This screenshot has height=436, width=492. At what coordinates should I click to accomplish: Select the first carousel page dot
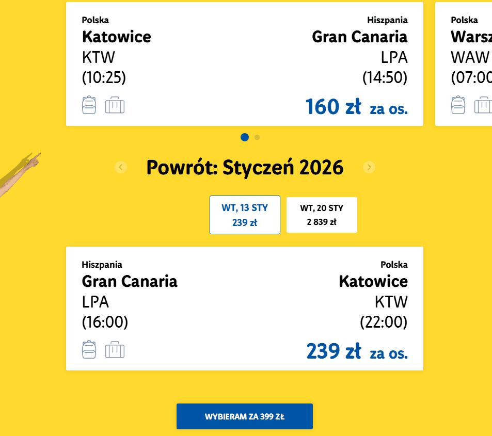[x=245, y=137]
